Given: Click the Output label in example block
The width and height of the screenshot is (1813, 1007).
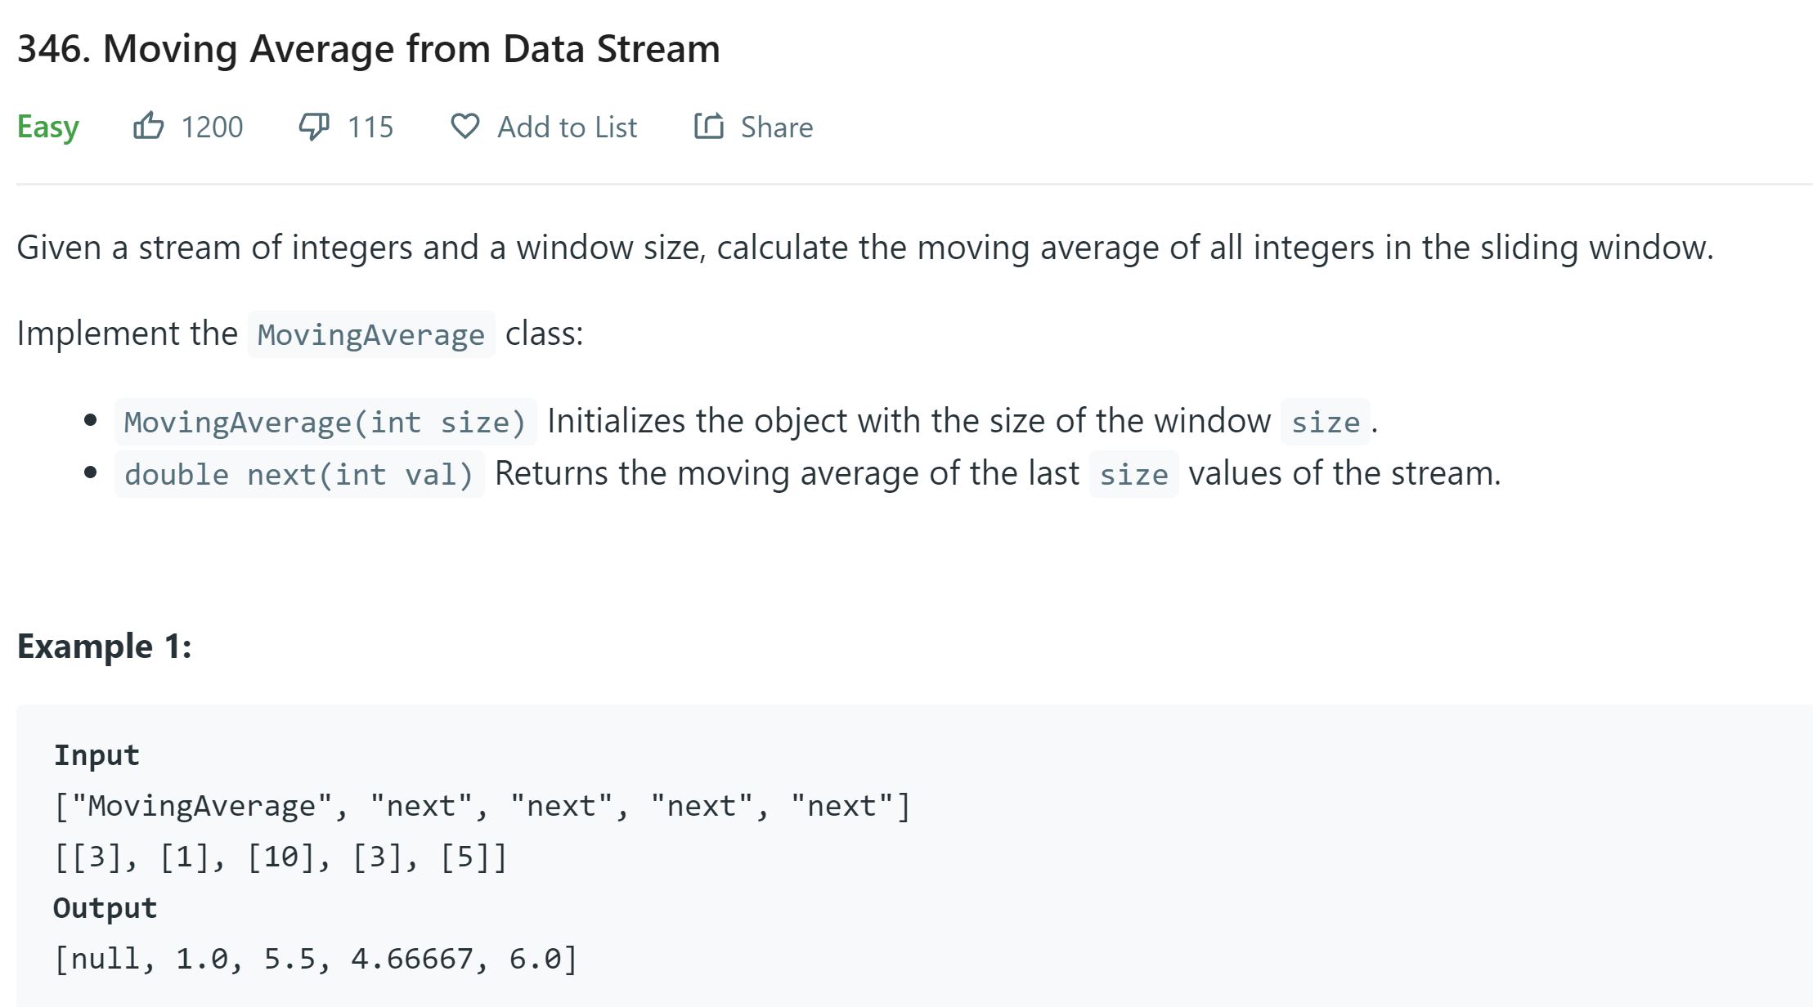Looking at the screenshot, I should [105, 907].
